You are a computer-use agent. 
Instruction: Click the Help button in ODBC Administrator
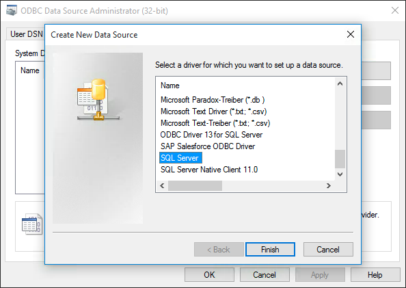pyautogui.click(x=375, y=275)
